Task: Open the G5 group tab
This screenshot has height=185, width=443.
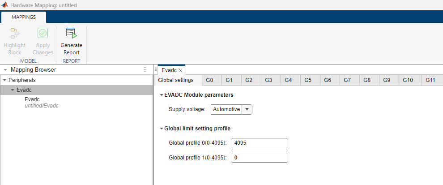Action: pyautogui.click(x=308, y=80)
